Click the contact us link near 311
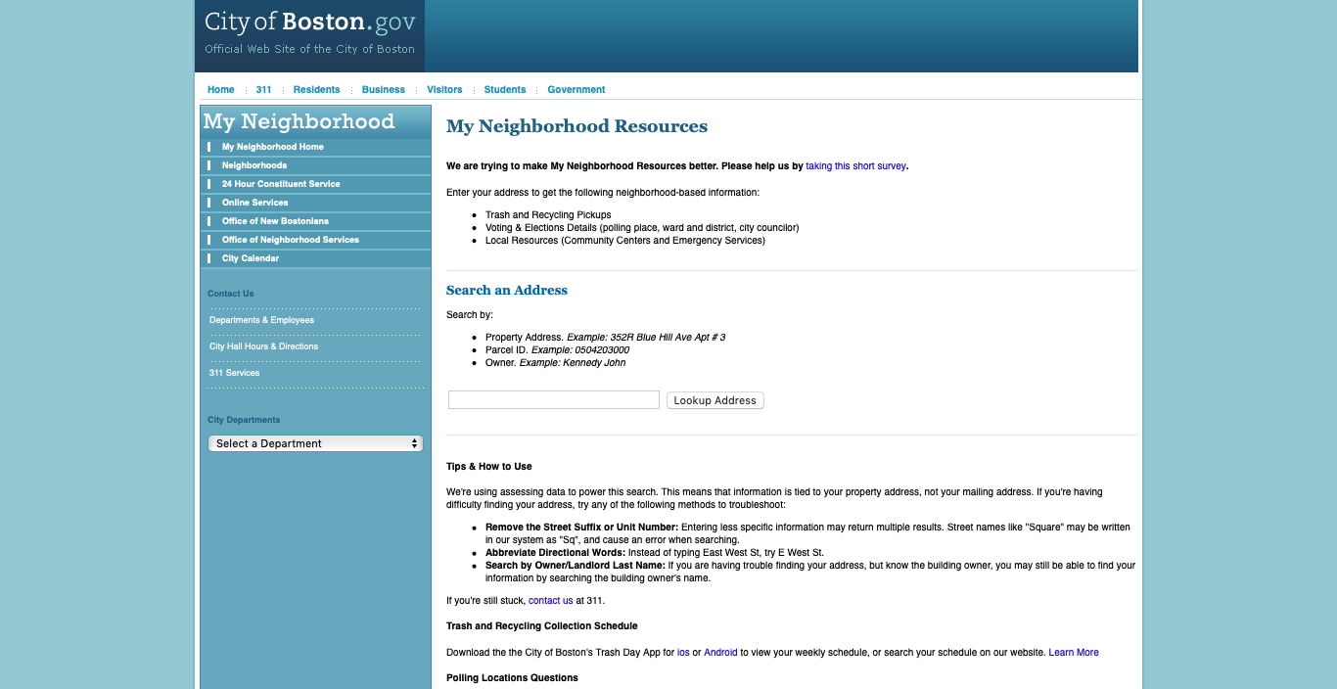The height and width of the screenshot is (689, 1337). point(550,600)
